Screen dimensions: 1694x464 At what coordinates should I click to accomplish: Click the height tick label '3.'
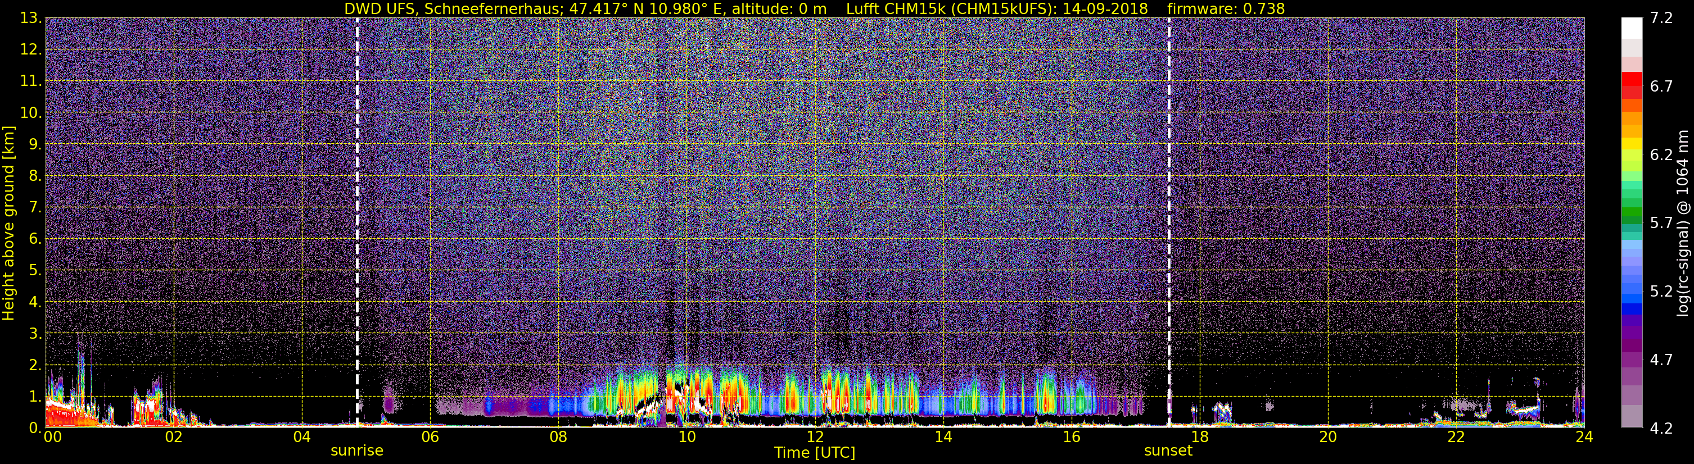35,334
